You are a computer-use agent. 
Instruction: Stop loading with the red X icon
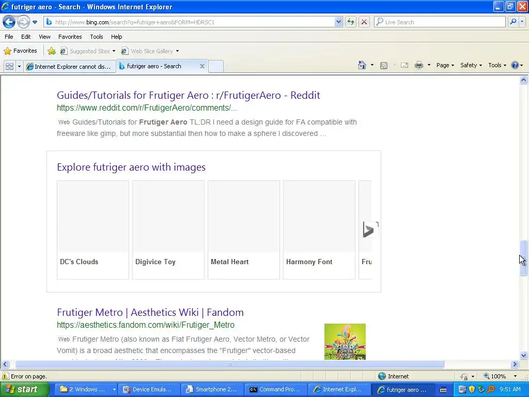[x=364, y=22]
